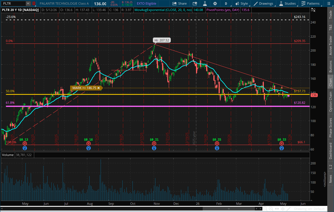
Task: Open the alert/calendar icon next to Share
Action: tap(195, 3)
